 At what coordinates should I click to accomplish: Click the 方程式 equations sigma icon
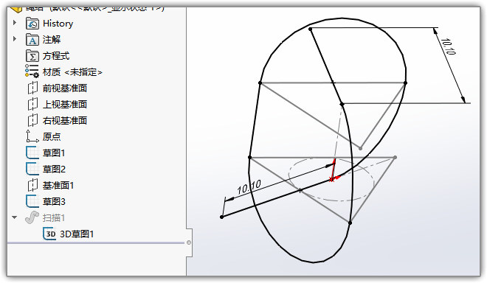tap(32, 56)
